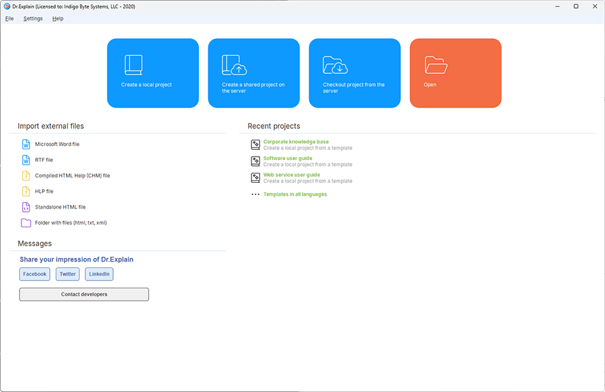Minimize the Dr.Explain window
605x392 pixels.
557,6
